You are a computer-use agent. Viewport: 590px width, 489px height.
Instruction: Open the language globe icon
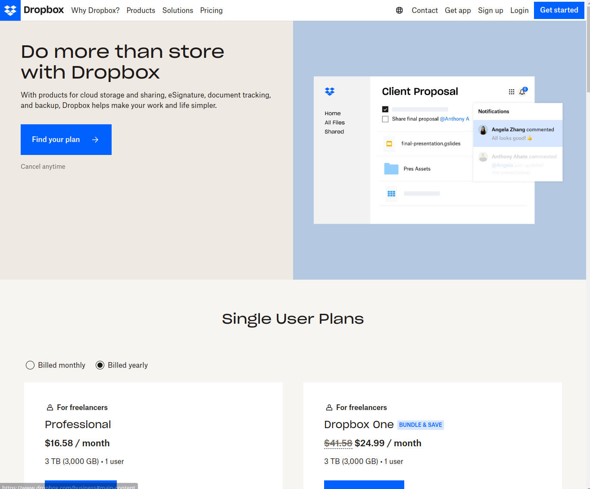tap(400, 10)
